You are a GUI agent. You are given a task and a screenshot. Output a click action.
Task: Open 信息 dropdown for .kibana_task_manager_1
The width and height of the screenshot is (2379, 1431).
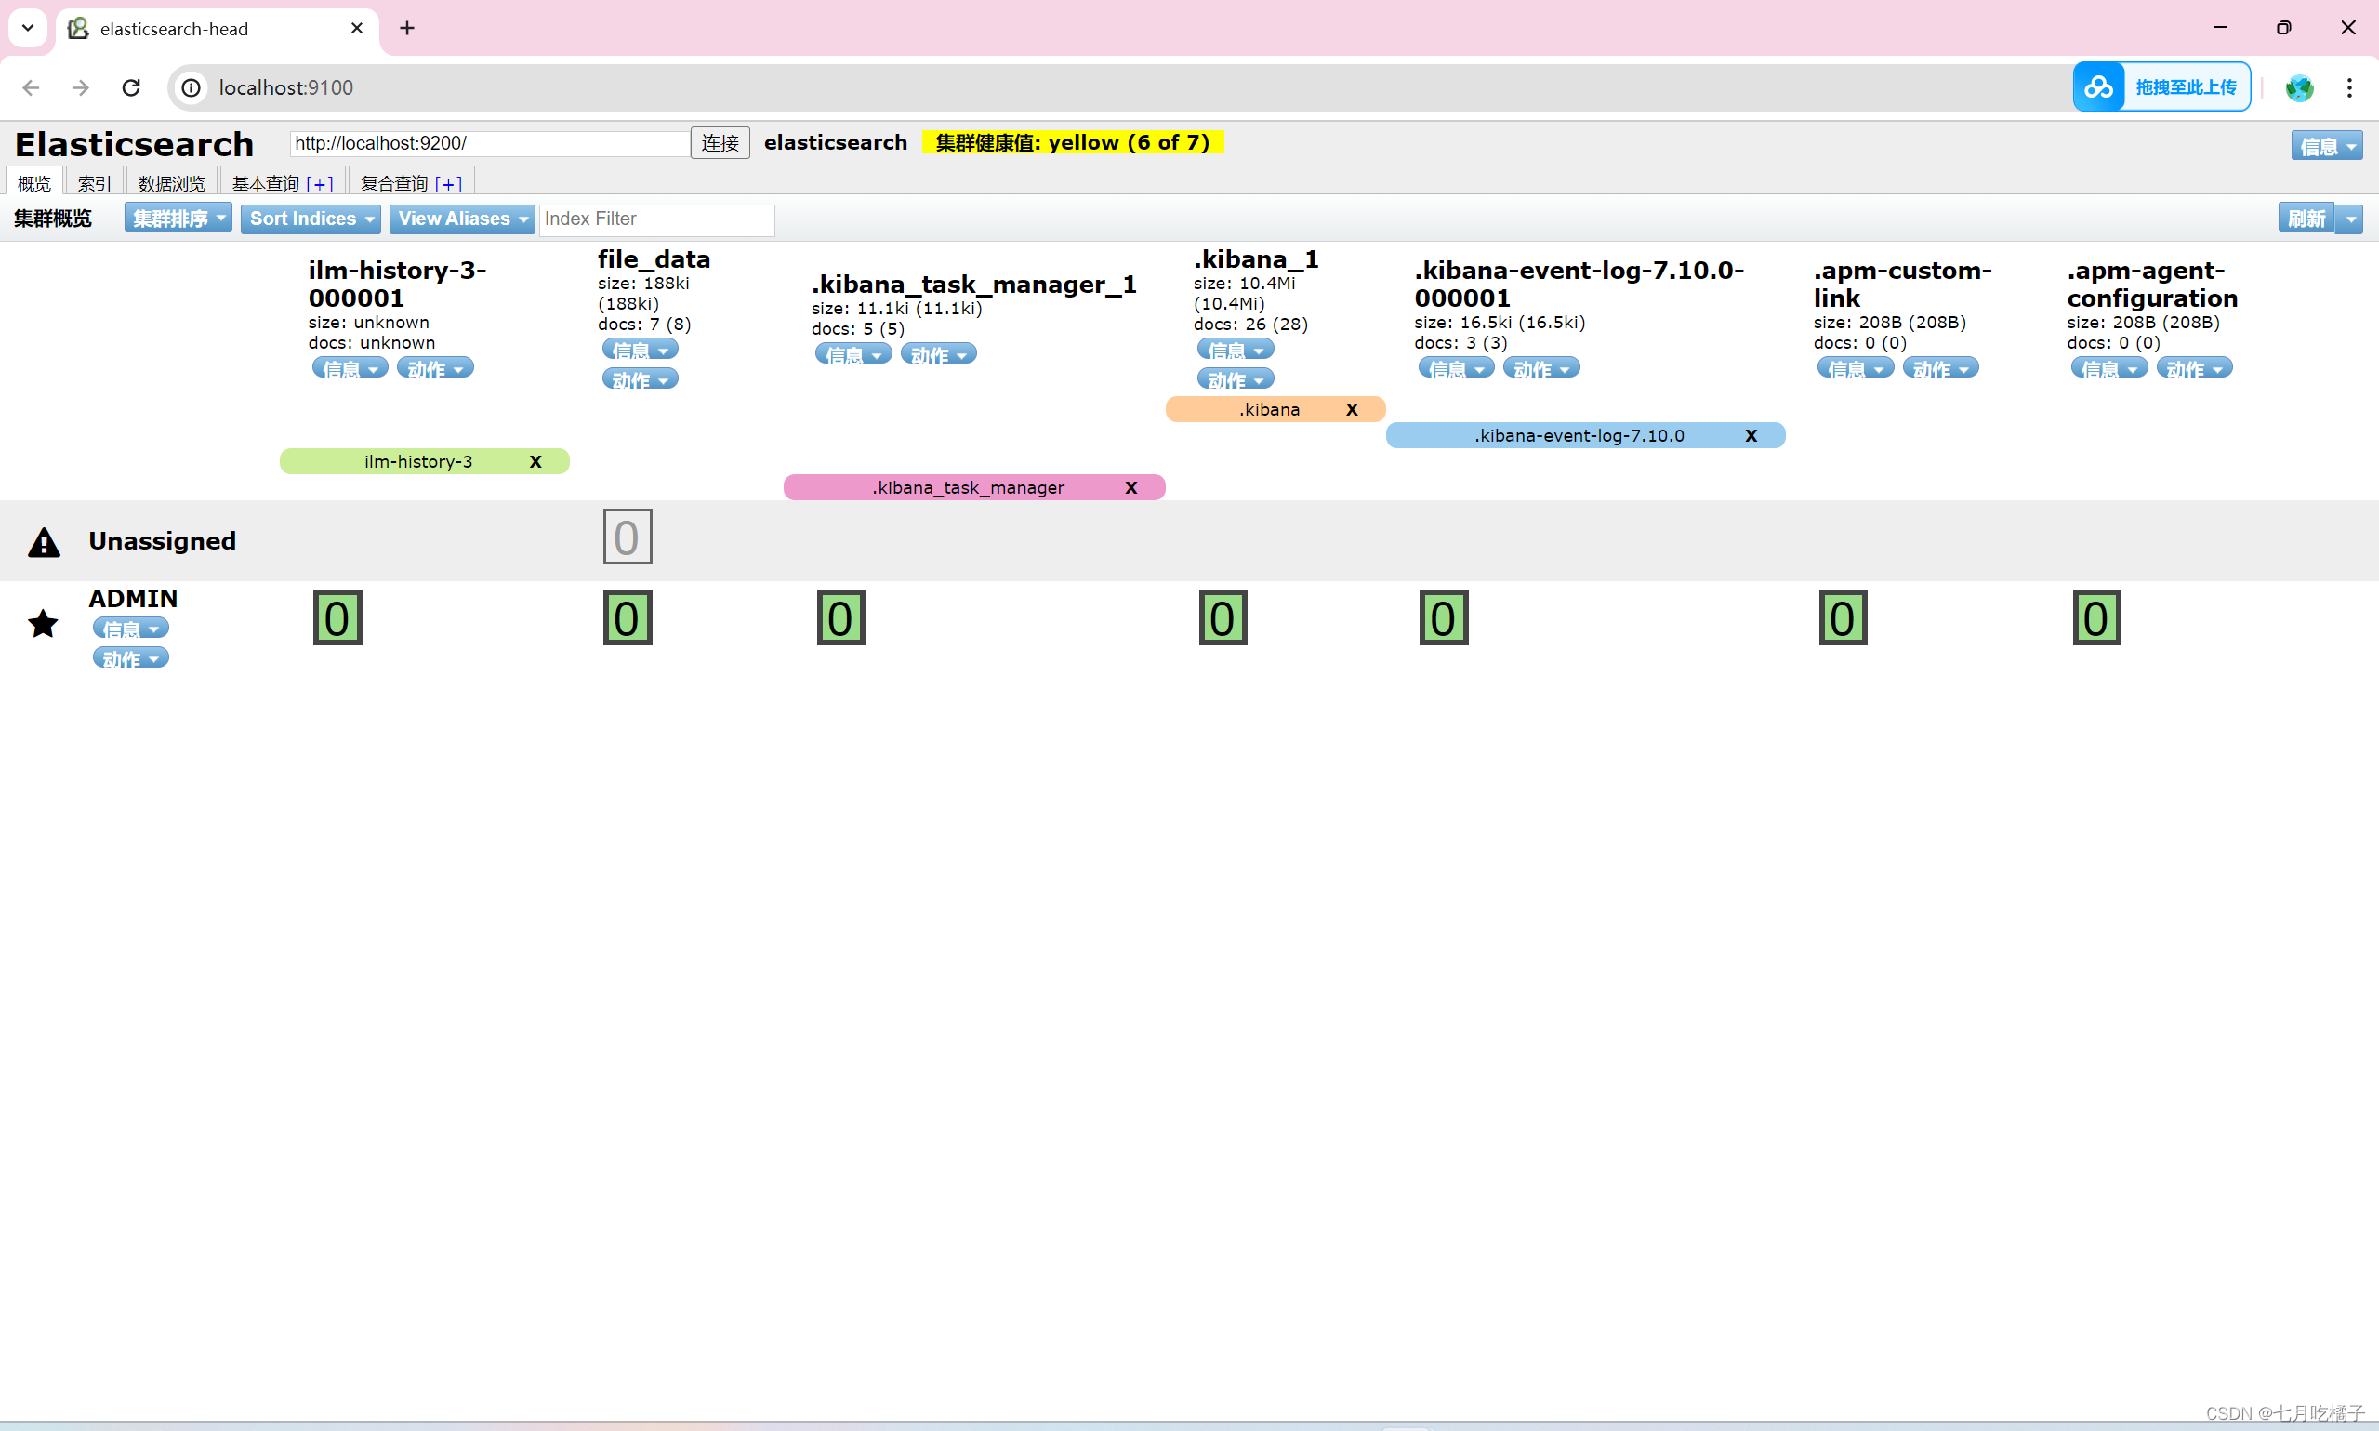pyautogui.click(x=853, y=355)
